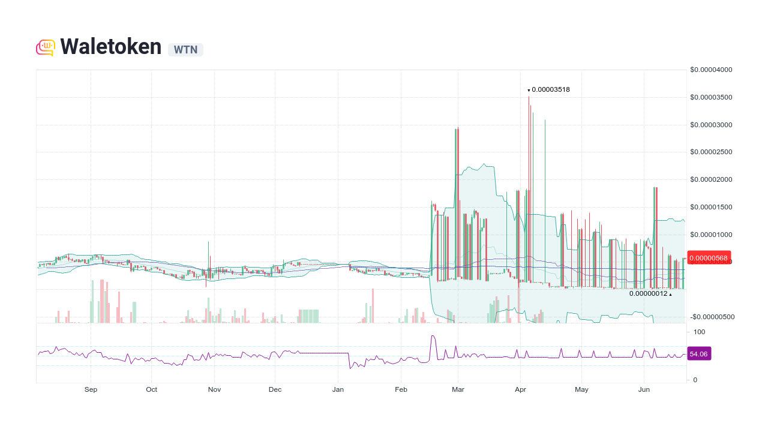Click the red 0.00000568 current price label

pos(709,259)
